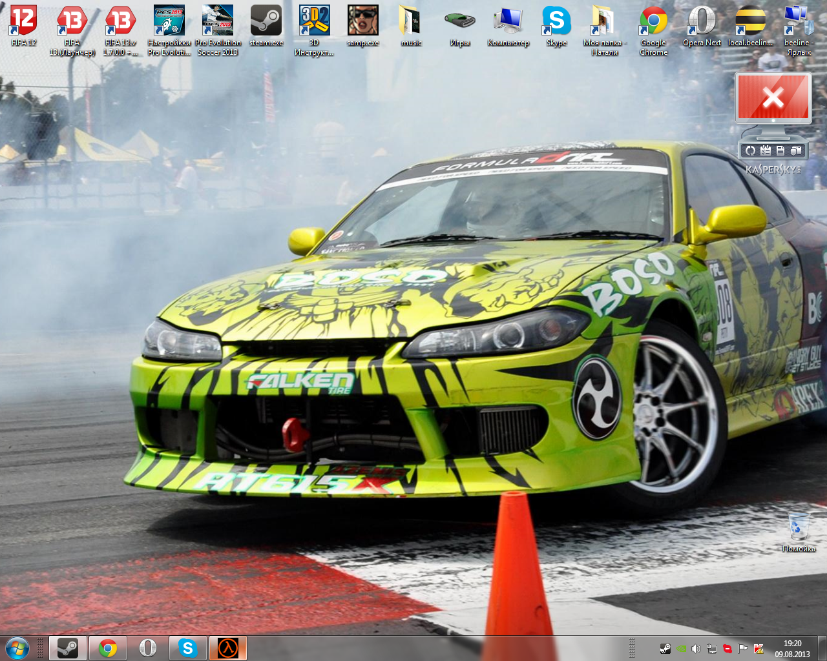Select the Pro Evolution Soccer 2013 shortcut
Viewport: 827px width, 661px height.
[x=218, y=22]
